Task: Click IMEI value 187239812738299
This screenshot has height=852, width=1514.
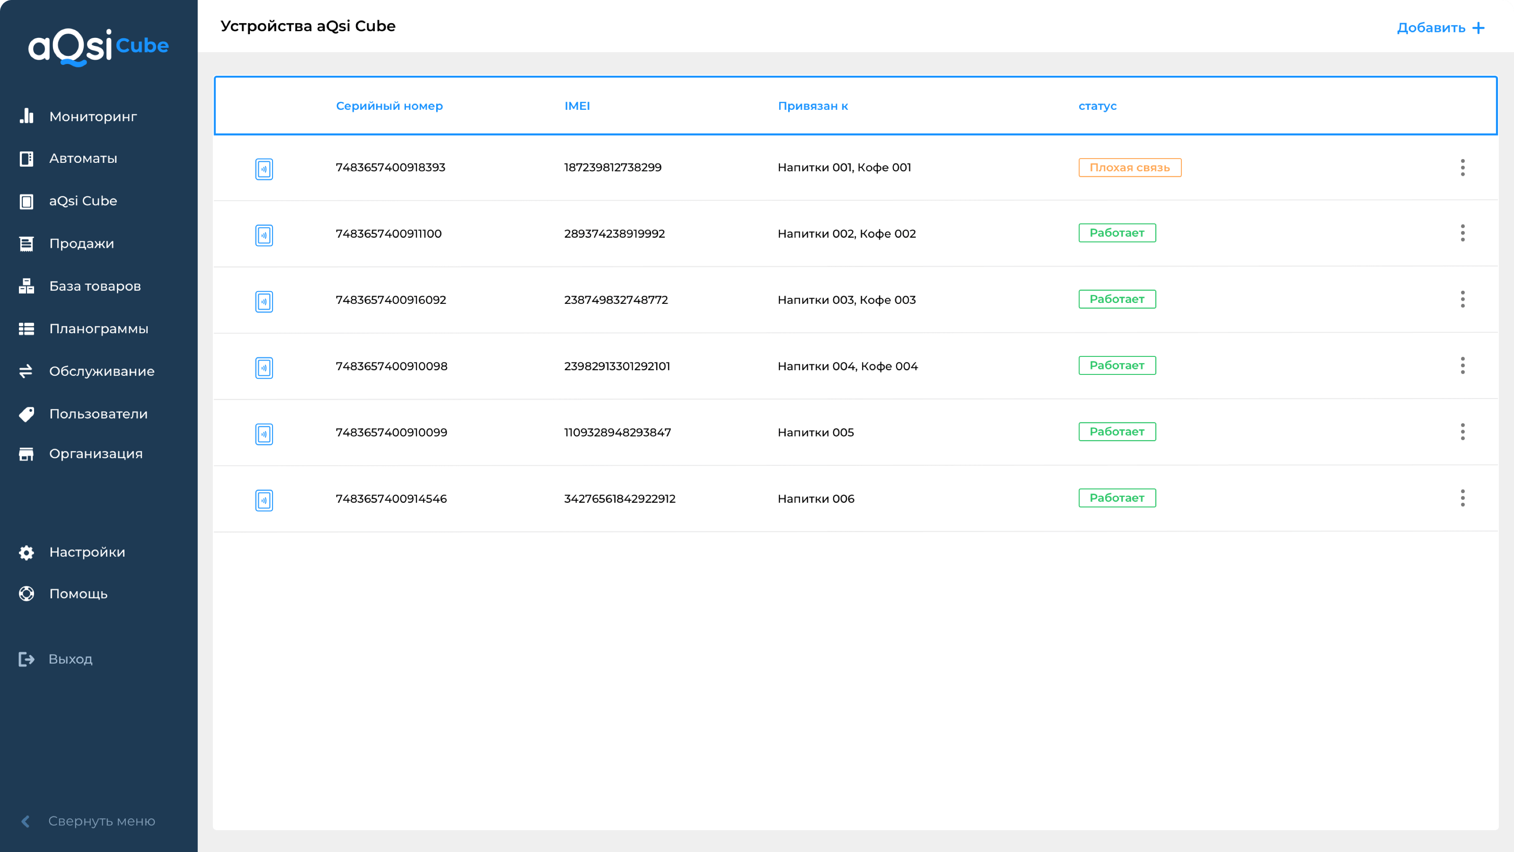Action: [612, 167]
